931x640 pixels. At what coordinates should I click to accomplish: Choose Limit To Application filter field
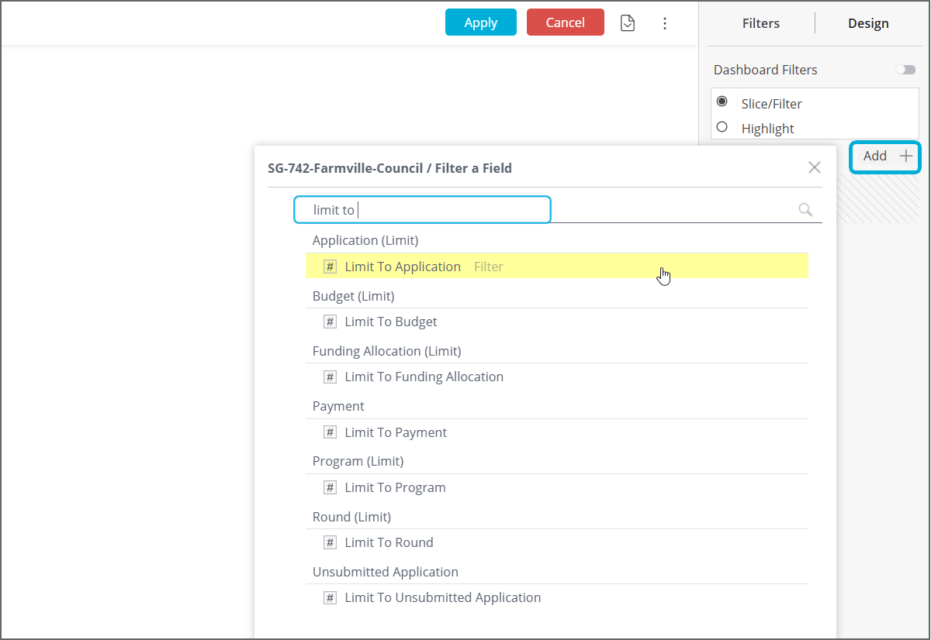pos(403,267)
